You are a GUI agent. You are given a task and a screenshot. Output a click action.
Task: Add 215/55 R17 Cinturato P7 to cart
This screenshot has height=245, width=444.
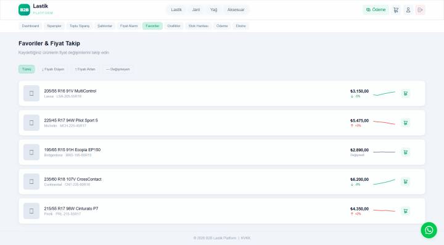point(406,211)
